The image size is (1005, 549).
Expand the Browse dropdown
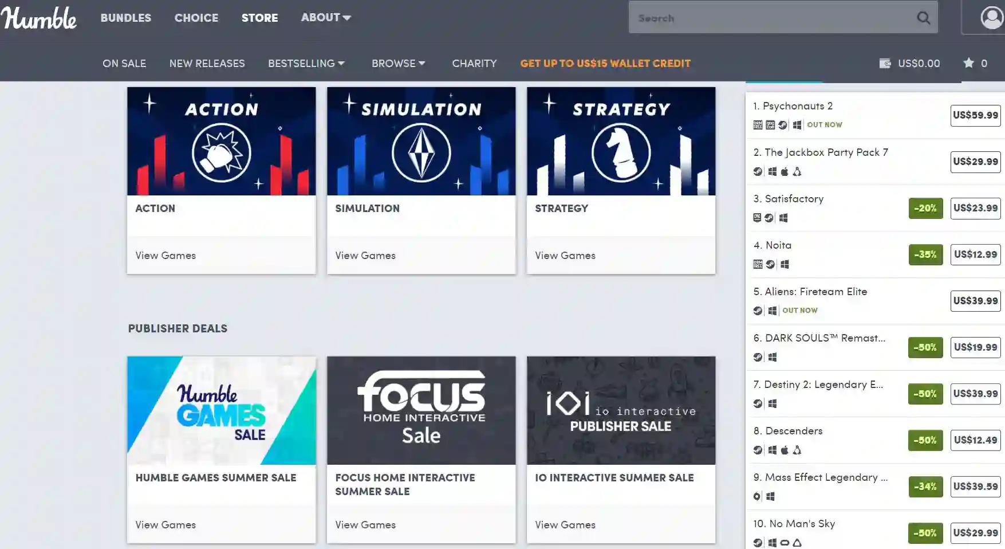click(399, 63)
